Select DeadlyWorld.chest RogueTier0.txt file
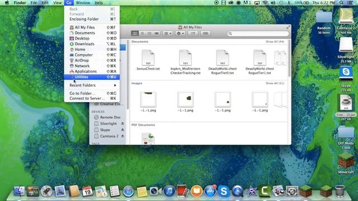 point(223,62)
